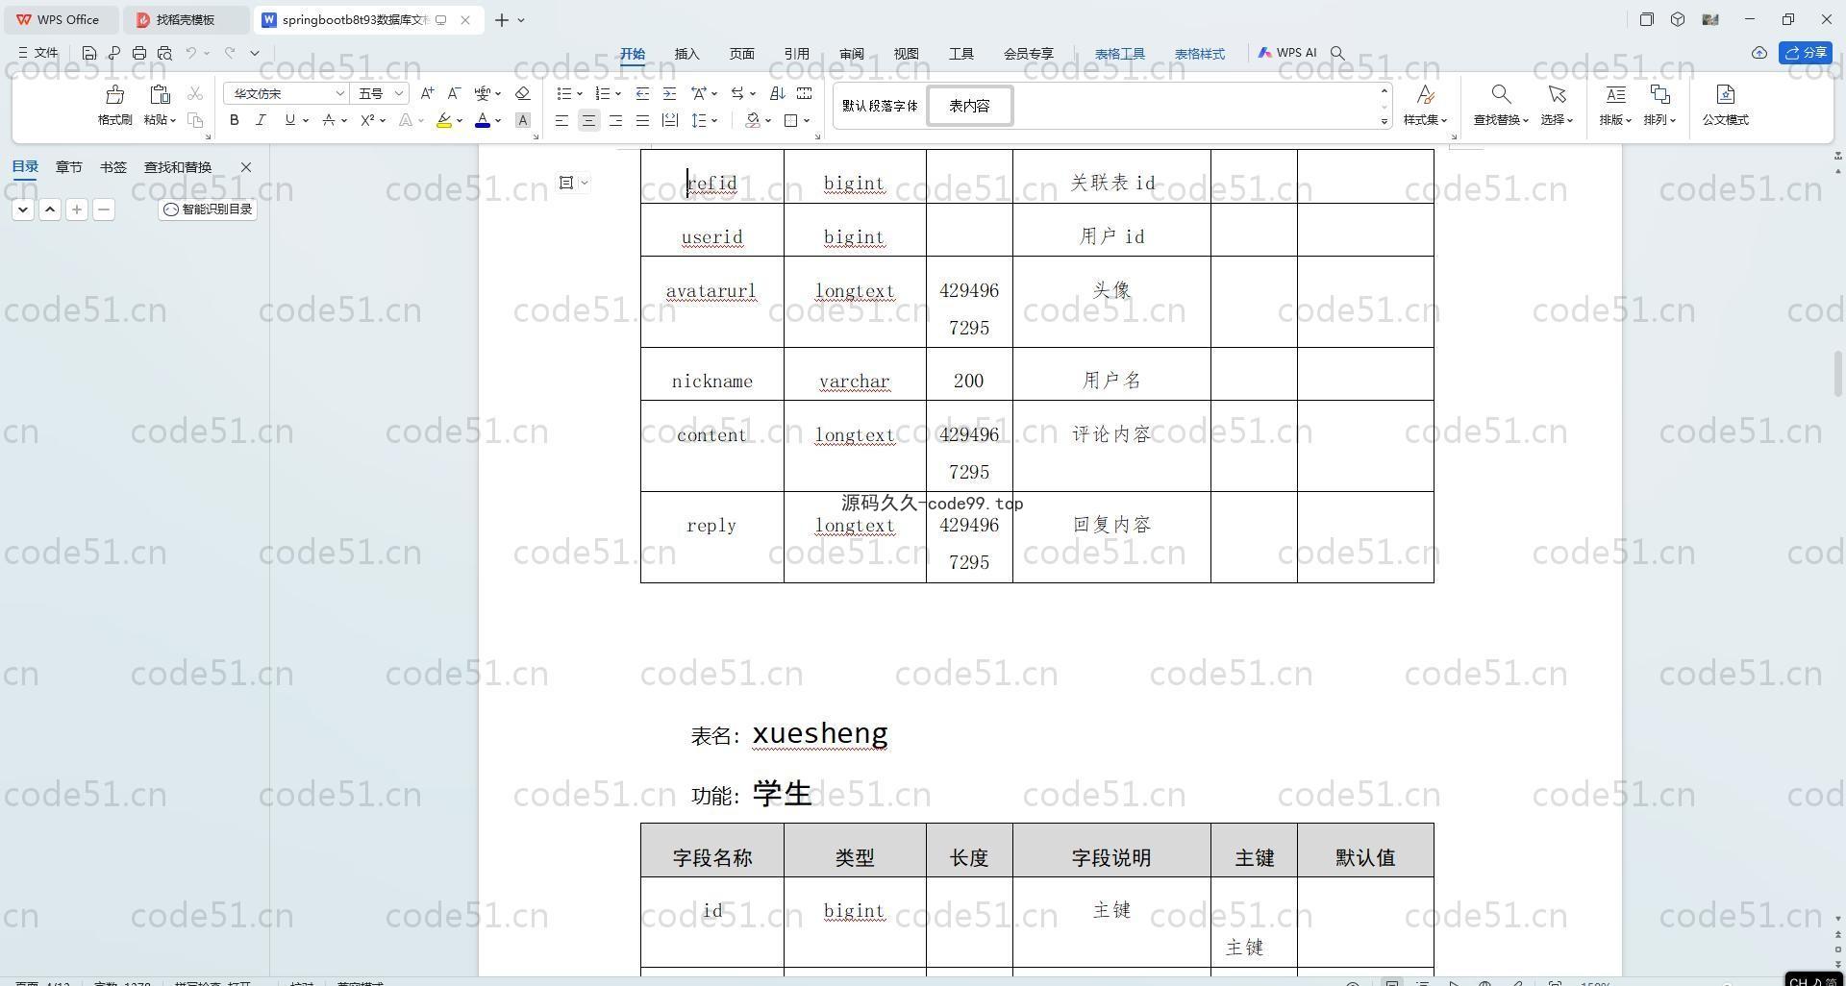Image resolution: width=1846 pixels, height=986 pixels.
Task: Open the 找稻壳模板 tab
Action: (x=185, y=20)
